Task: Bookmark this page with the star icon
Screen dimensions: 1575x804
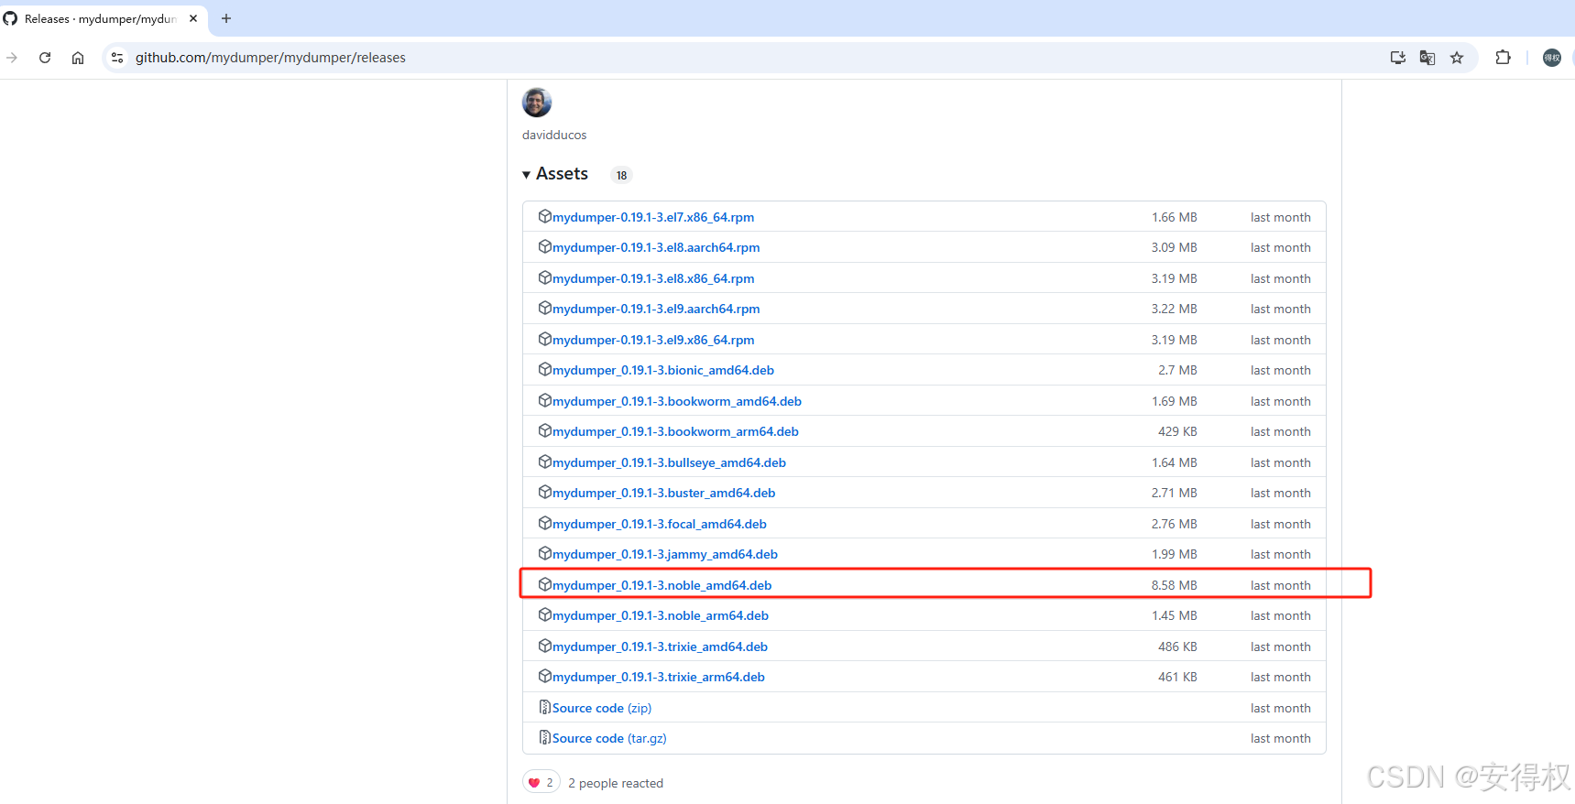Action: 1457,58
